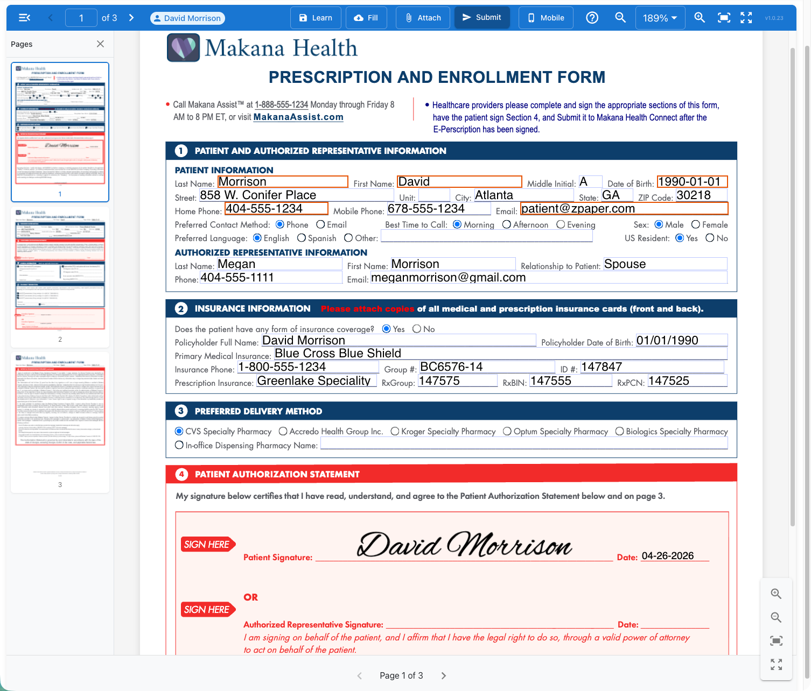811x691 pixels.
Task: Choose Kroger Specialty Pharmacy delivery
Action: coord(395,431)
